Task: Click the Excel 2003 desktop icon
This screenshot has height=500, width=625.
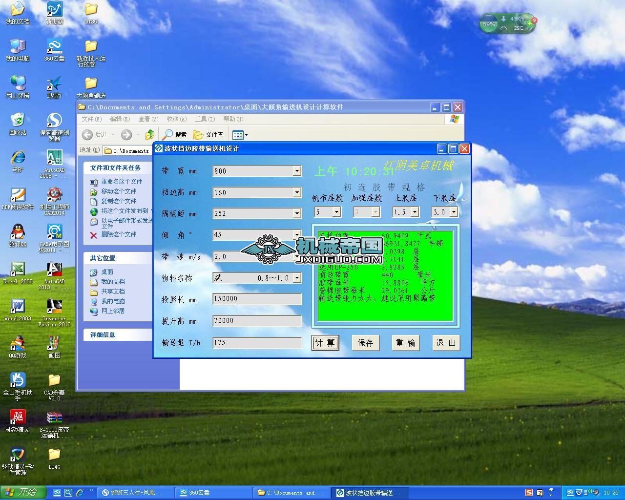Action: 18,272
